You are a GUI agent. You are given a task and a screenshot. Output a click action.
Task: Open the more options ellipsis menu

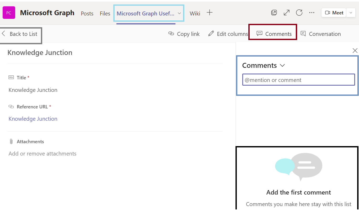click(x=312, y=13)
